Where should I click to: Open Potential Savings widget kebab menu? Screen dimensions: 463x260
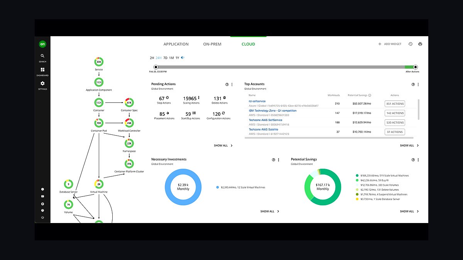(418, 159)
